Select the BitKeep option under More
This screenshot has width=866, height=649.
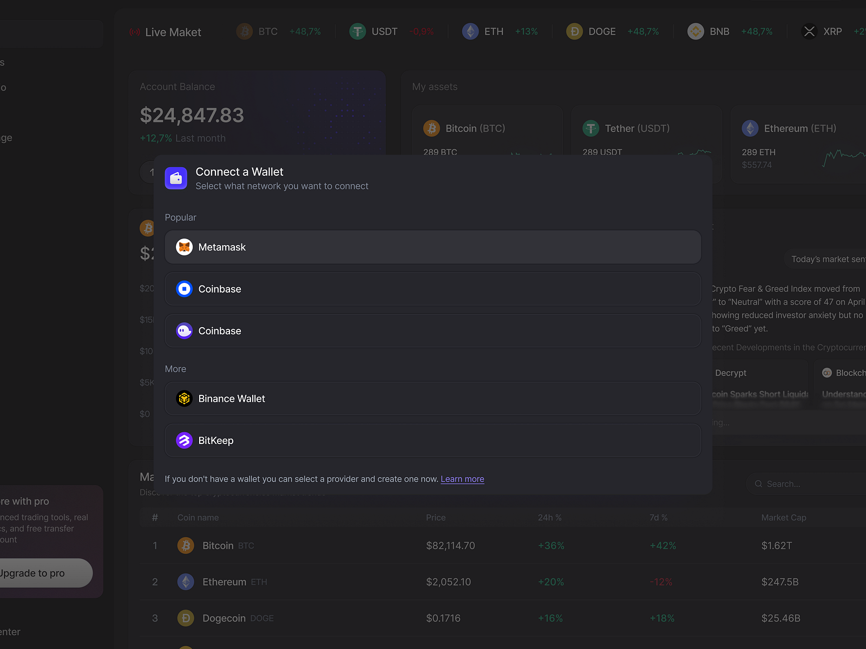(x=432, y=440)
